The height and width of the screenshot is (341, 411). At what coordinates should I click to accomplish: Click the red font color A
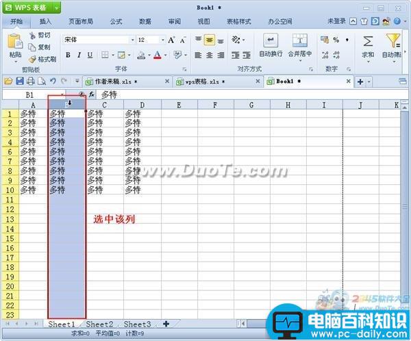[158, 55]
